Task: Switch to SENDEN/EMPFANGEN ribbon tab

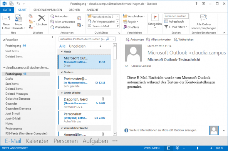Action: point(47,10)
